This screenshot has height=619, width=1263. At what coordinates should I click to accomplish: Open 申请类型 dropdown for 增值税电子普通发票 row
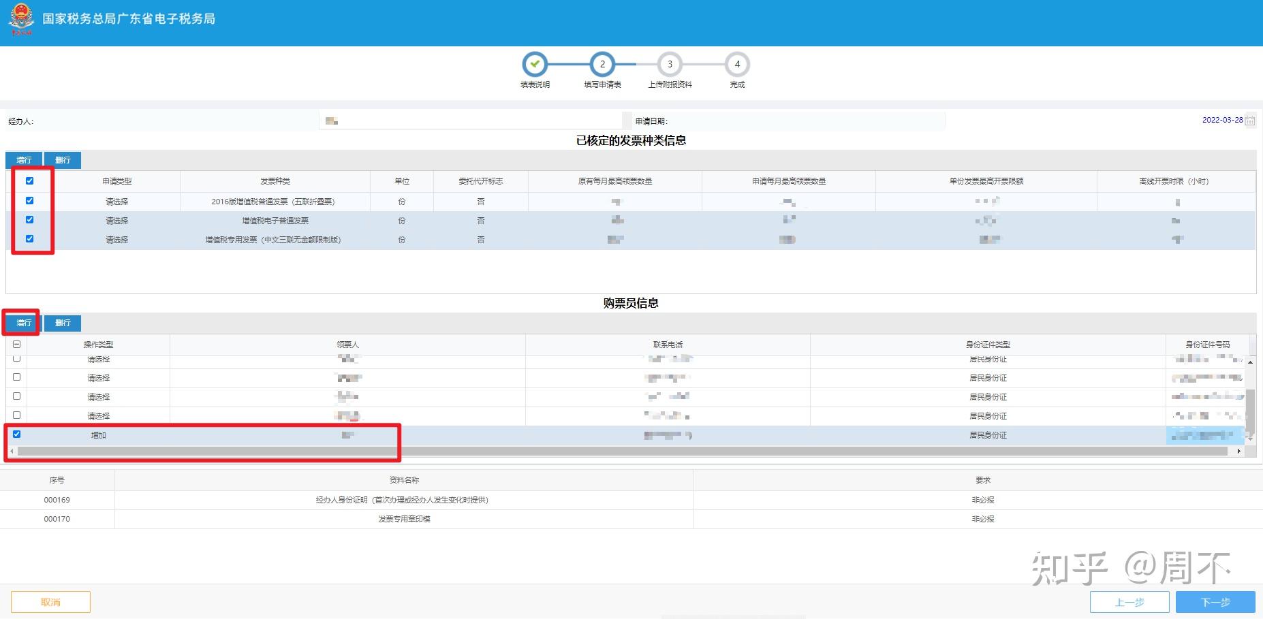(x=116, y=221)
